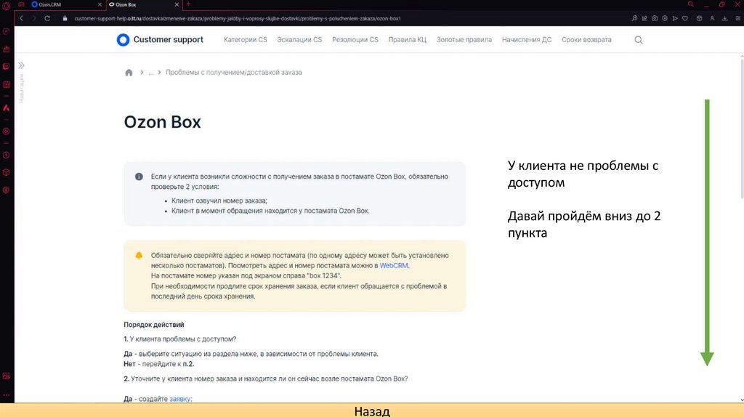Expand the breadcrumb ellipsis
Viewport: 744px width, 417px height.
click(151, 73)
